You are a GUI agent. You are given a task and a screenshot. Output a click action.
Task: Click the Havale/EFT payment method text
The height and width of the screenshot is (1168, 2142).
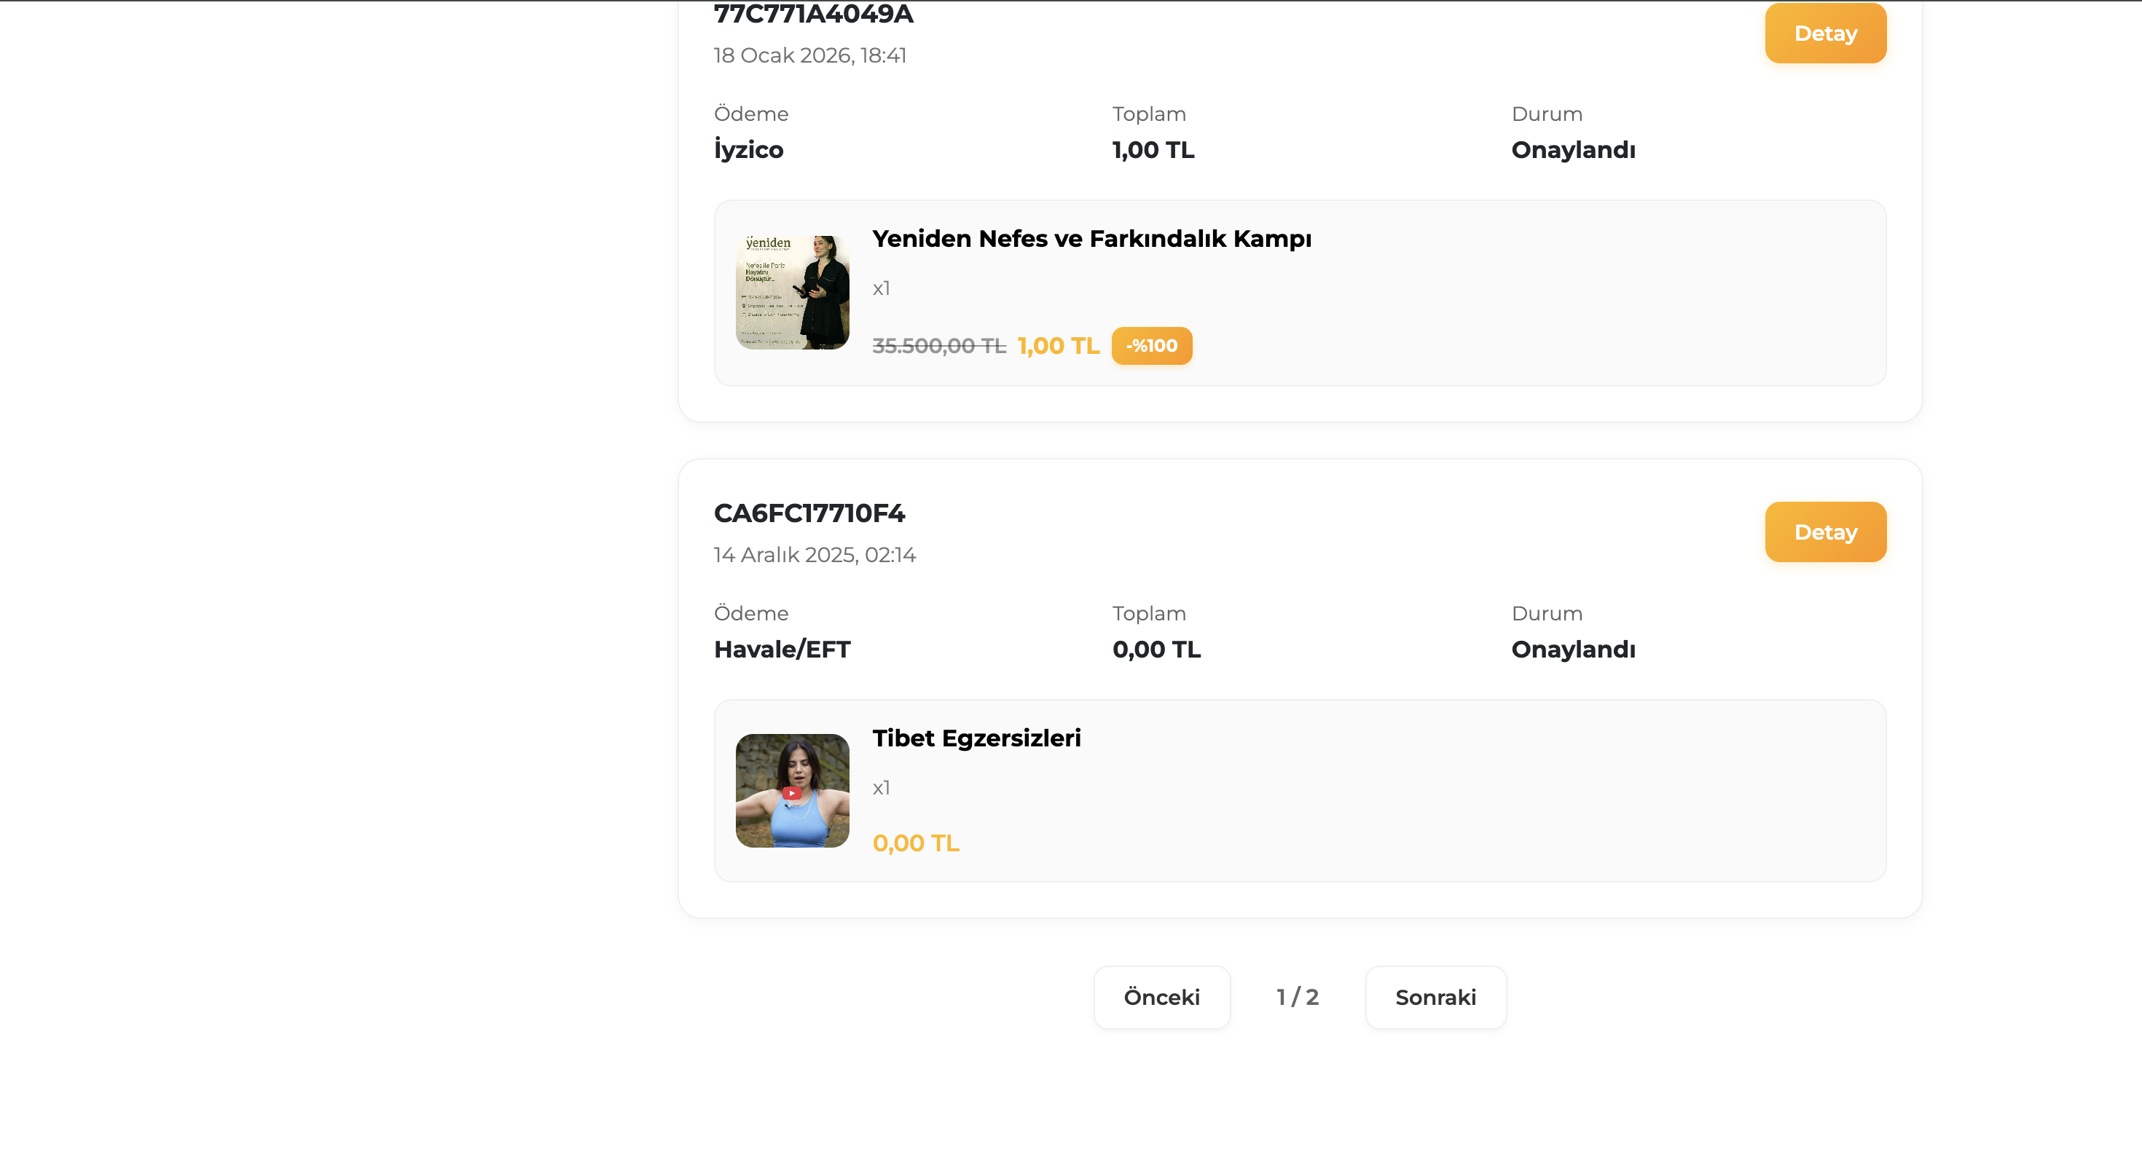[x=782, y=650]
